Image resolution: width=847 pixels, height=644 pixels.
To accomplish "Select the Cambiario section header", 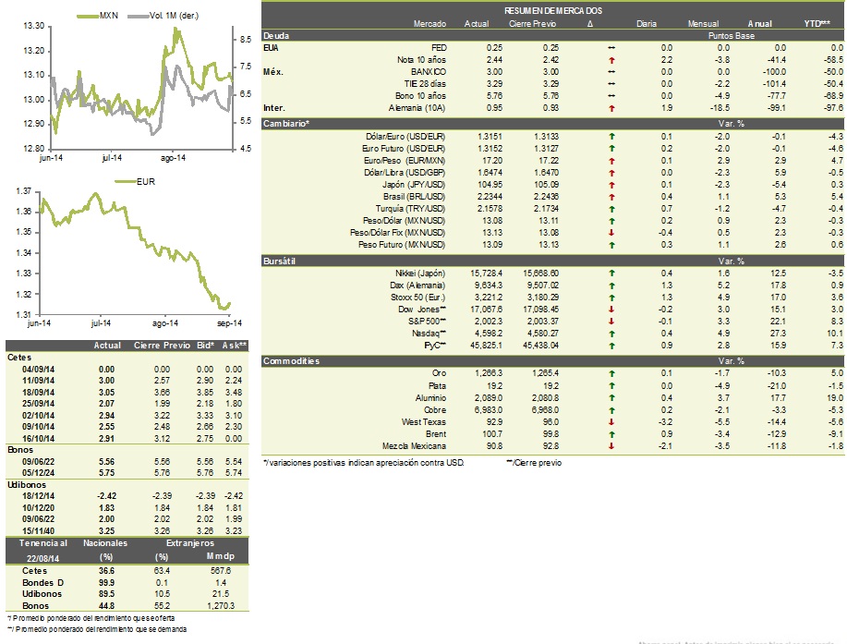I will tap(553, 124).
